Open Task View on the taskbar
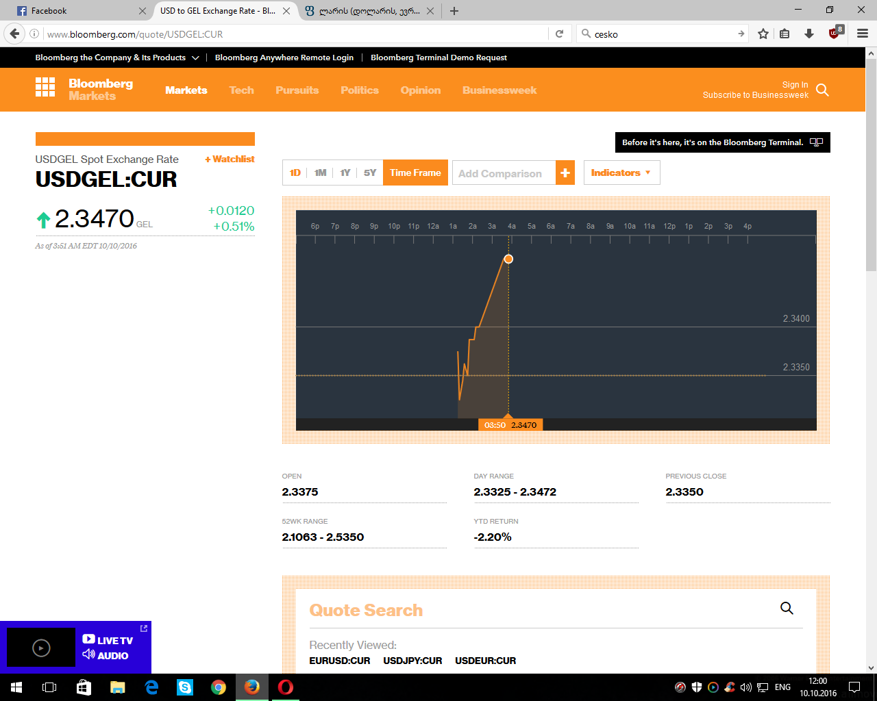Screen dimensions: 877x701 (x=49, y=687)
